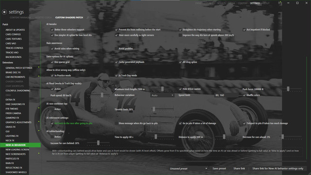Open General Patch Settings in the sidebar
311x175 pixels.
(x=19, y=68)
